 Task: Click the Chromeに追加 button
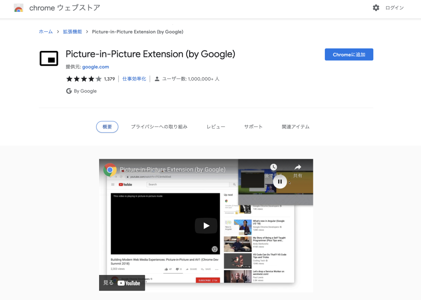click(349, 54)
